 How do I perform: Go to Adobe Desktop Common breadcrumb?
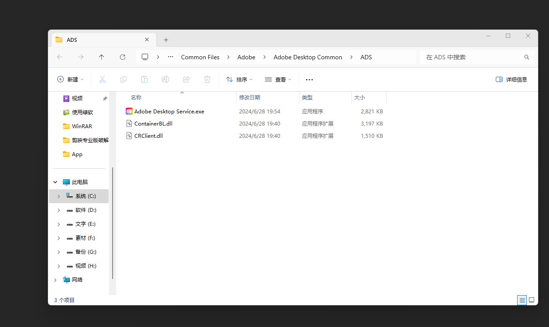click(x=308, y=57)
